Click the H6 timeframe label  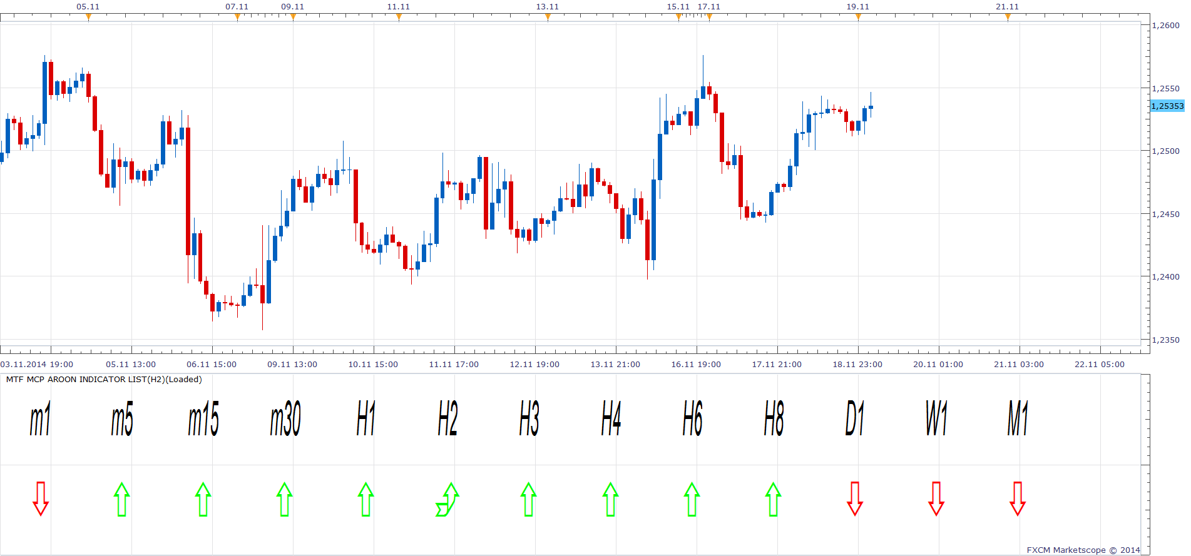(692, 418)
